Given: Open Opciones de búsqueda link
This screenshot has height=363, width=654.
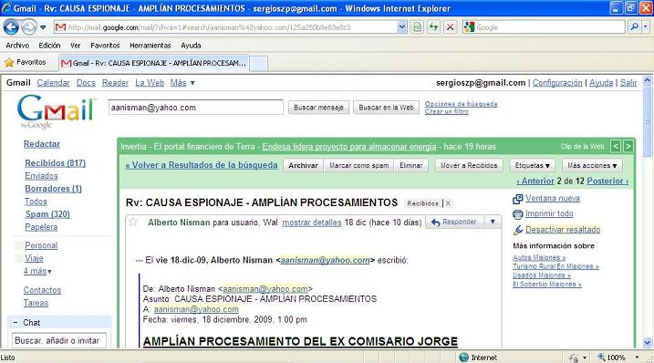Looking at the screenshot, I should point(461,103).
